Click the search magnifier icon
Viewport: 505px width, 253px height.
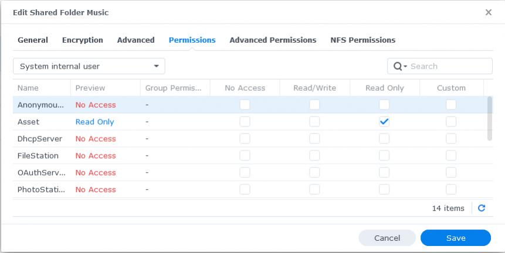(x=398, y=66)
